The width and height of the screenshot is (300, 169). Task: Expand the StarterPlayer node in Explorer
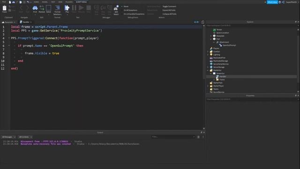(208, 86)
